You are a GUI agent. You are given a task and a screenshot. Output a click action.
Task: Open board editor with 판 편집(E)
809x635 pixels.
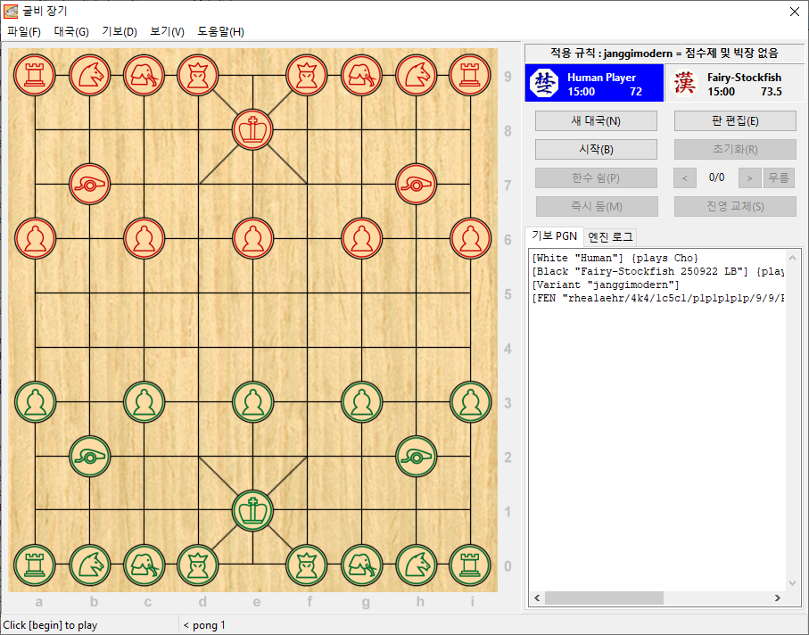735,121
